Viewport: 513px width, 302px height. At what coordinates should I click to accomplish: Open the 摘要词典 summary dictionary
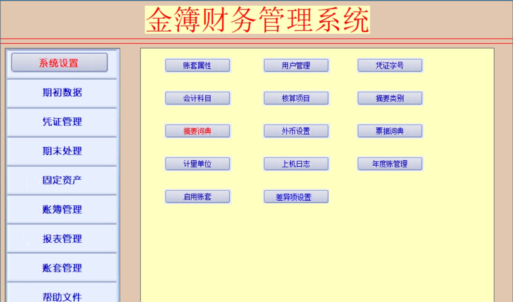[x=197, y=131]
